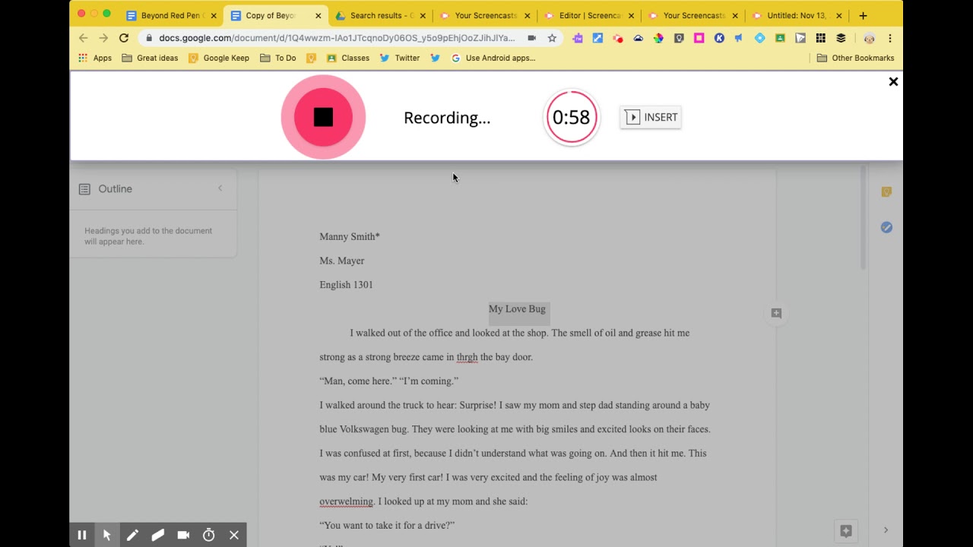Viewport: 973px width, 547px height.
Task: Open the Google Keep bookmark
Action: pyautogui.click(x=219, y=58)
